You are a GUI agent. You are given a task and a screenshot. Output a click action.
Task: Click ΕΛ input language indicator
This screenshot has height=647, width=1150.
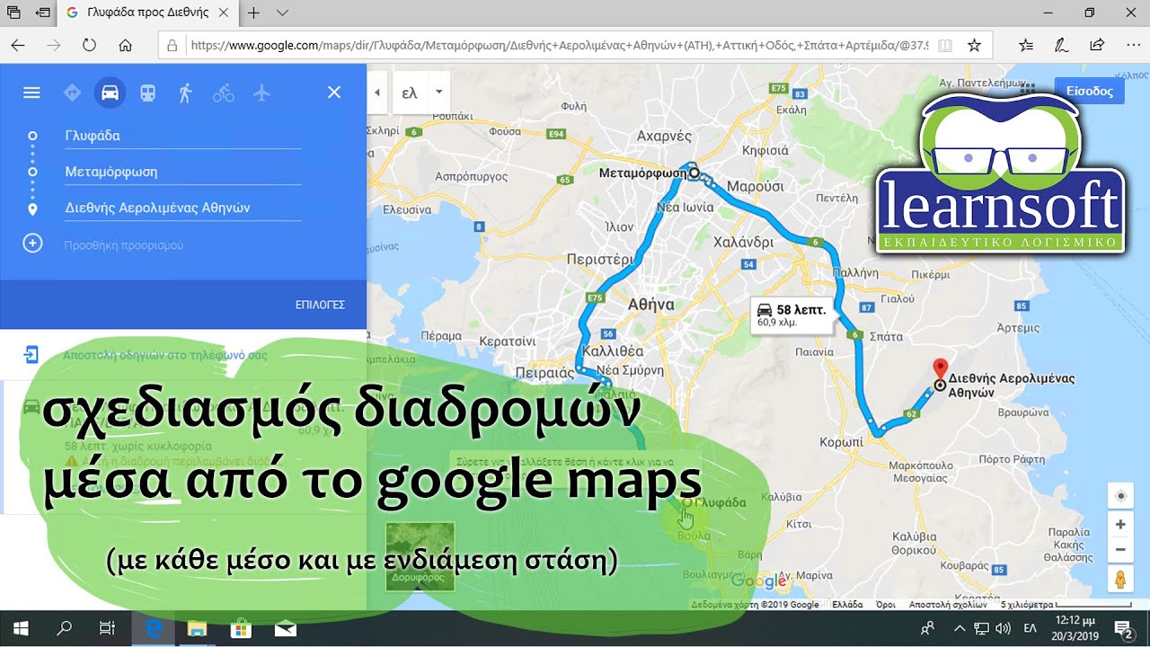(1031, 629)
